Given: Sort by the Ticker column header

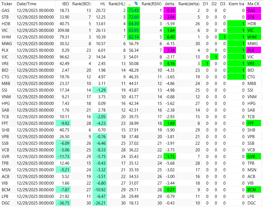Looking at the screenshot, I should (x=7, y=4).
